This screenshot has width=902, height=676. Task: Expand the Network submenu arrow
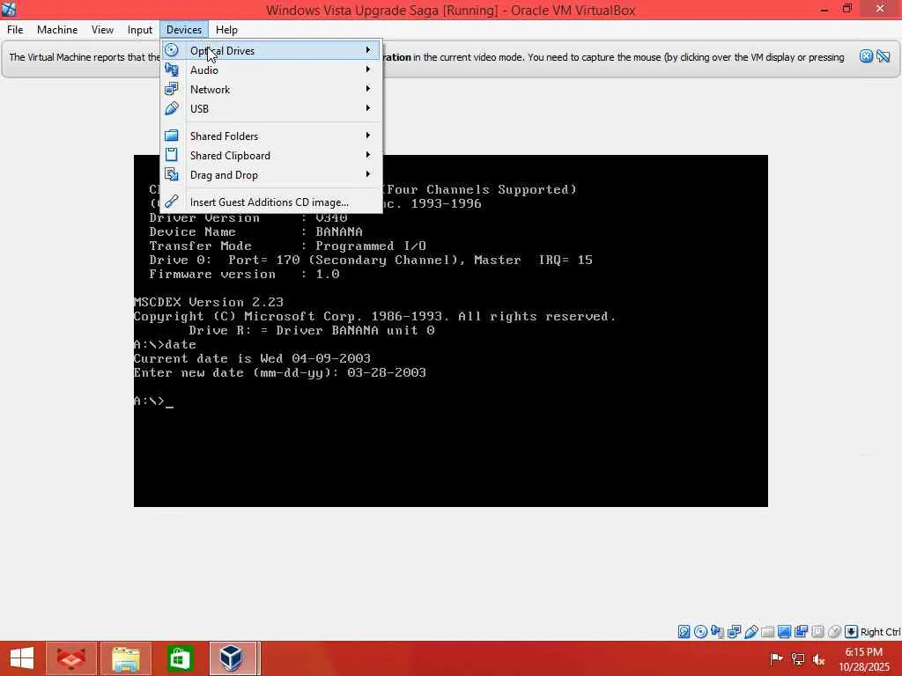[368, 89]
